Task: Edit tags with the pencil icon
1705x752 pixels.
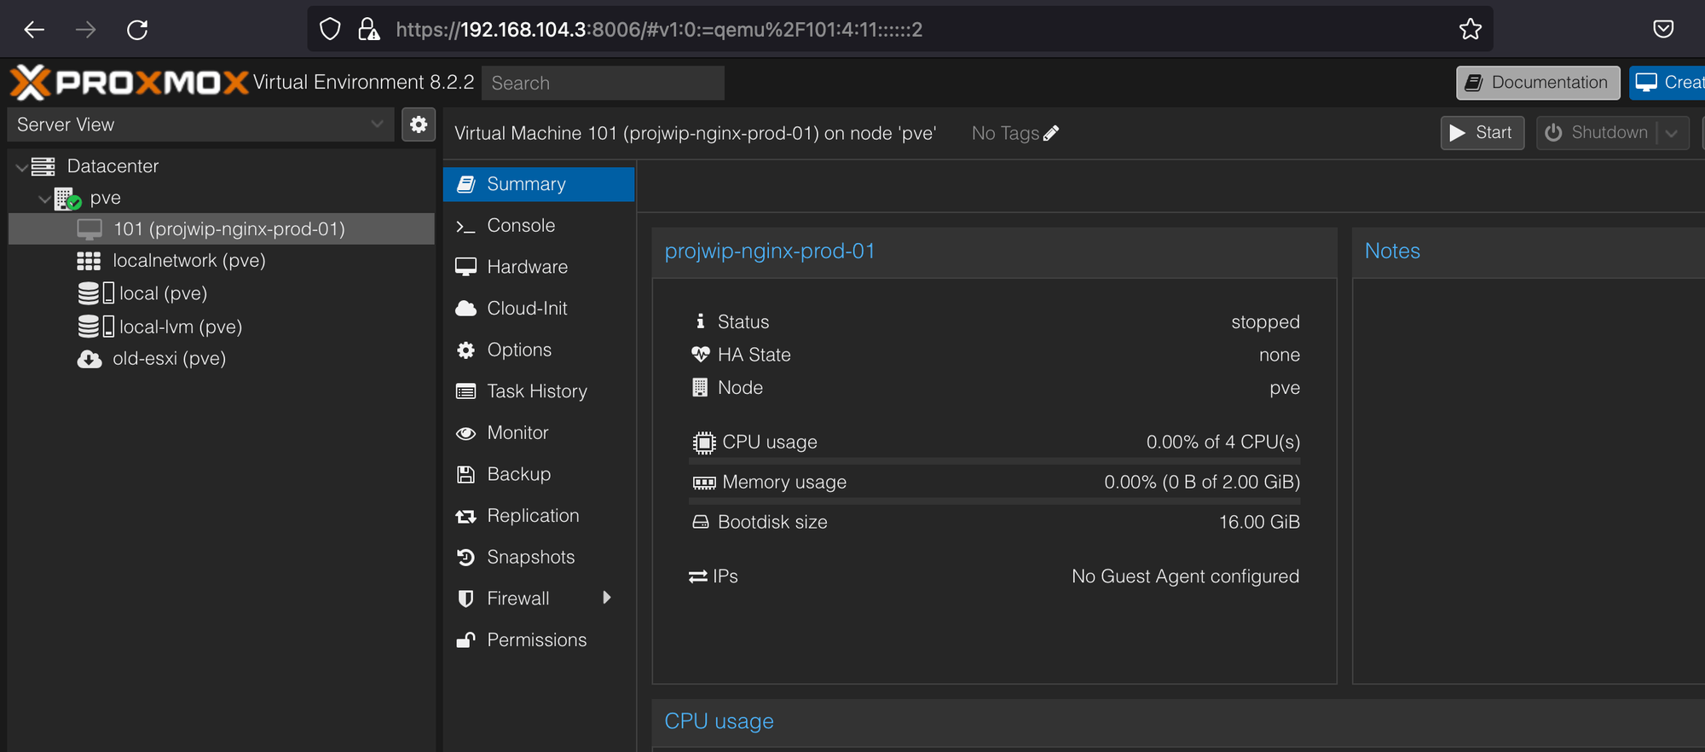Action: point(1051,133)
